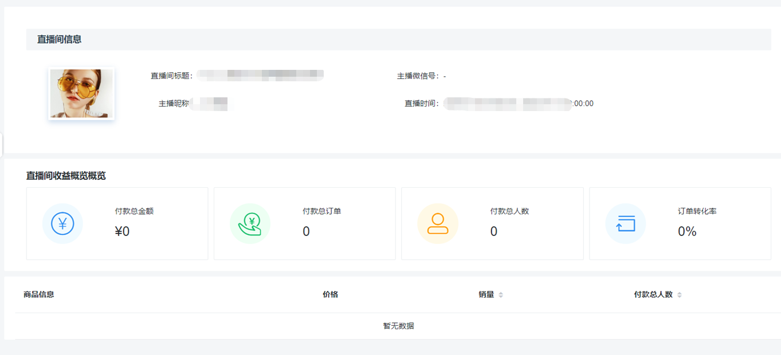Select the 价格 column header
The image size is (781, 355).
tap(330, 294)
